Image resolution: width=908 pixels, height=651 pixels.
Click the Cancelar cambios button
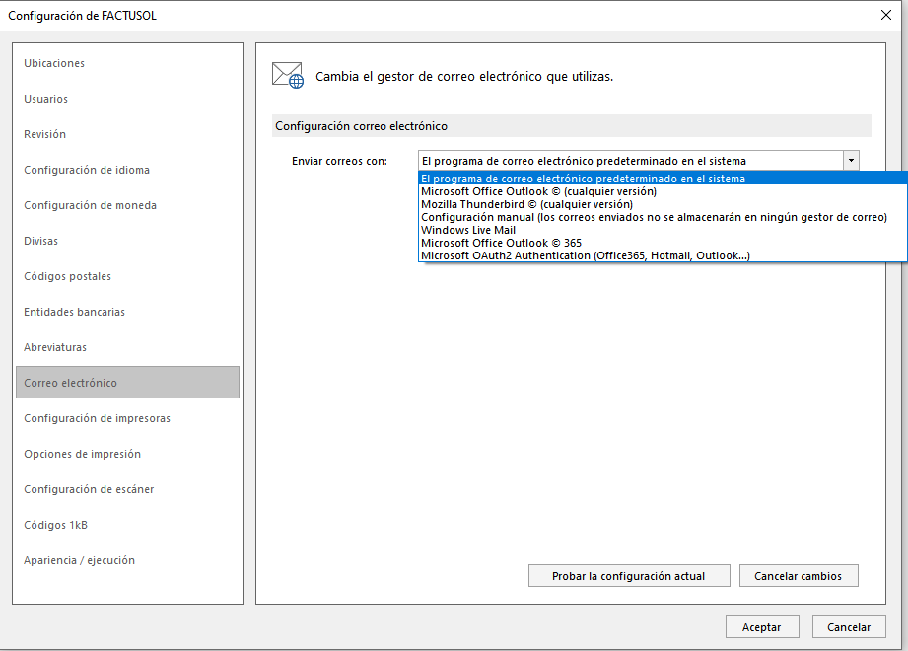click(798, 576)
